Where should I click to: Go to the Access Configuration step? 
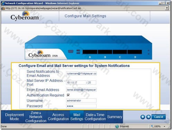coord(58,117)
